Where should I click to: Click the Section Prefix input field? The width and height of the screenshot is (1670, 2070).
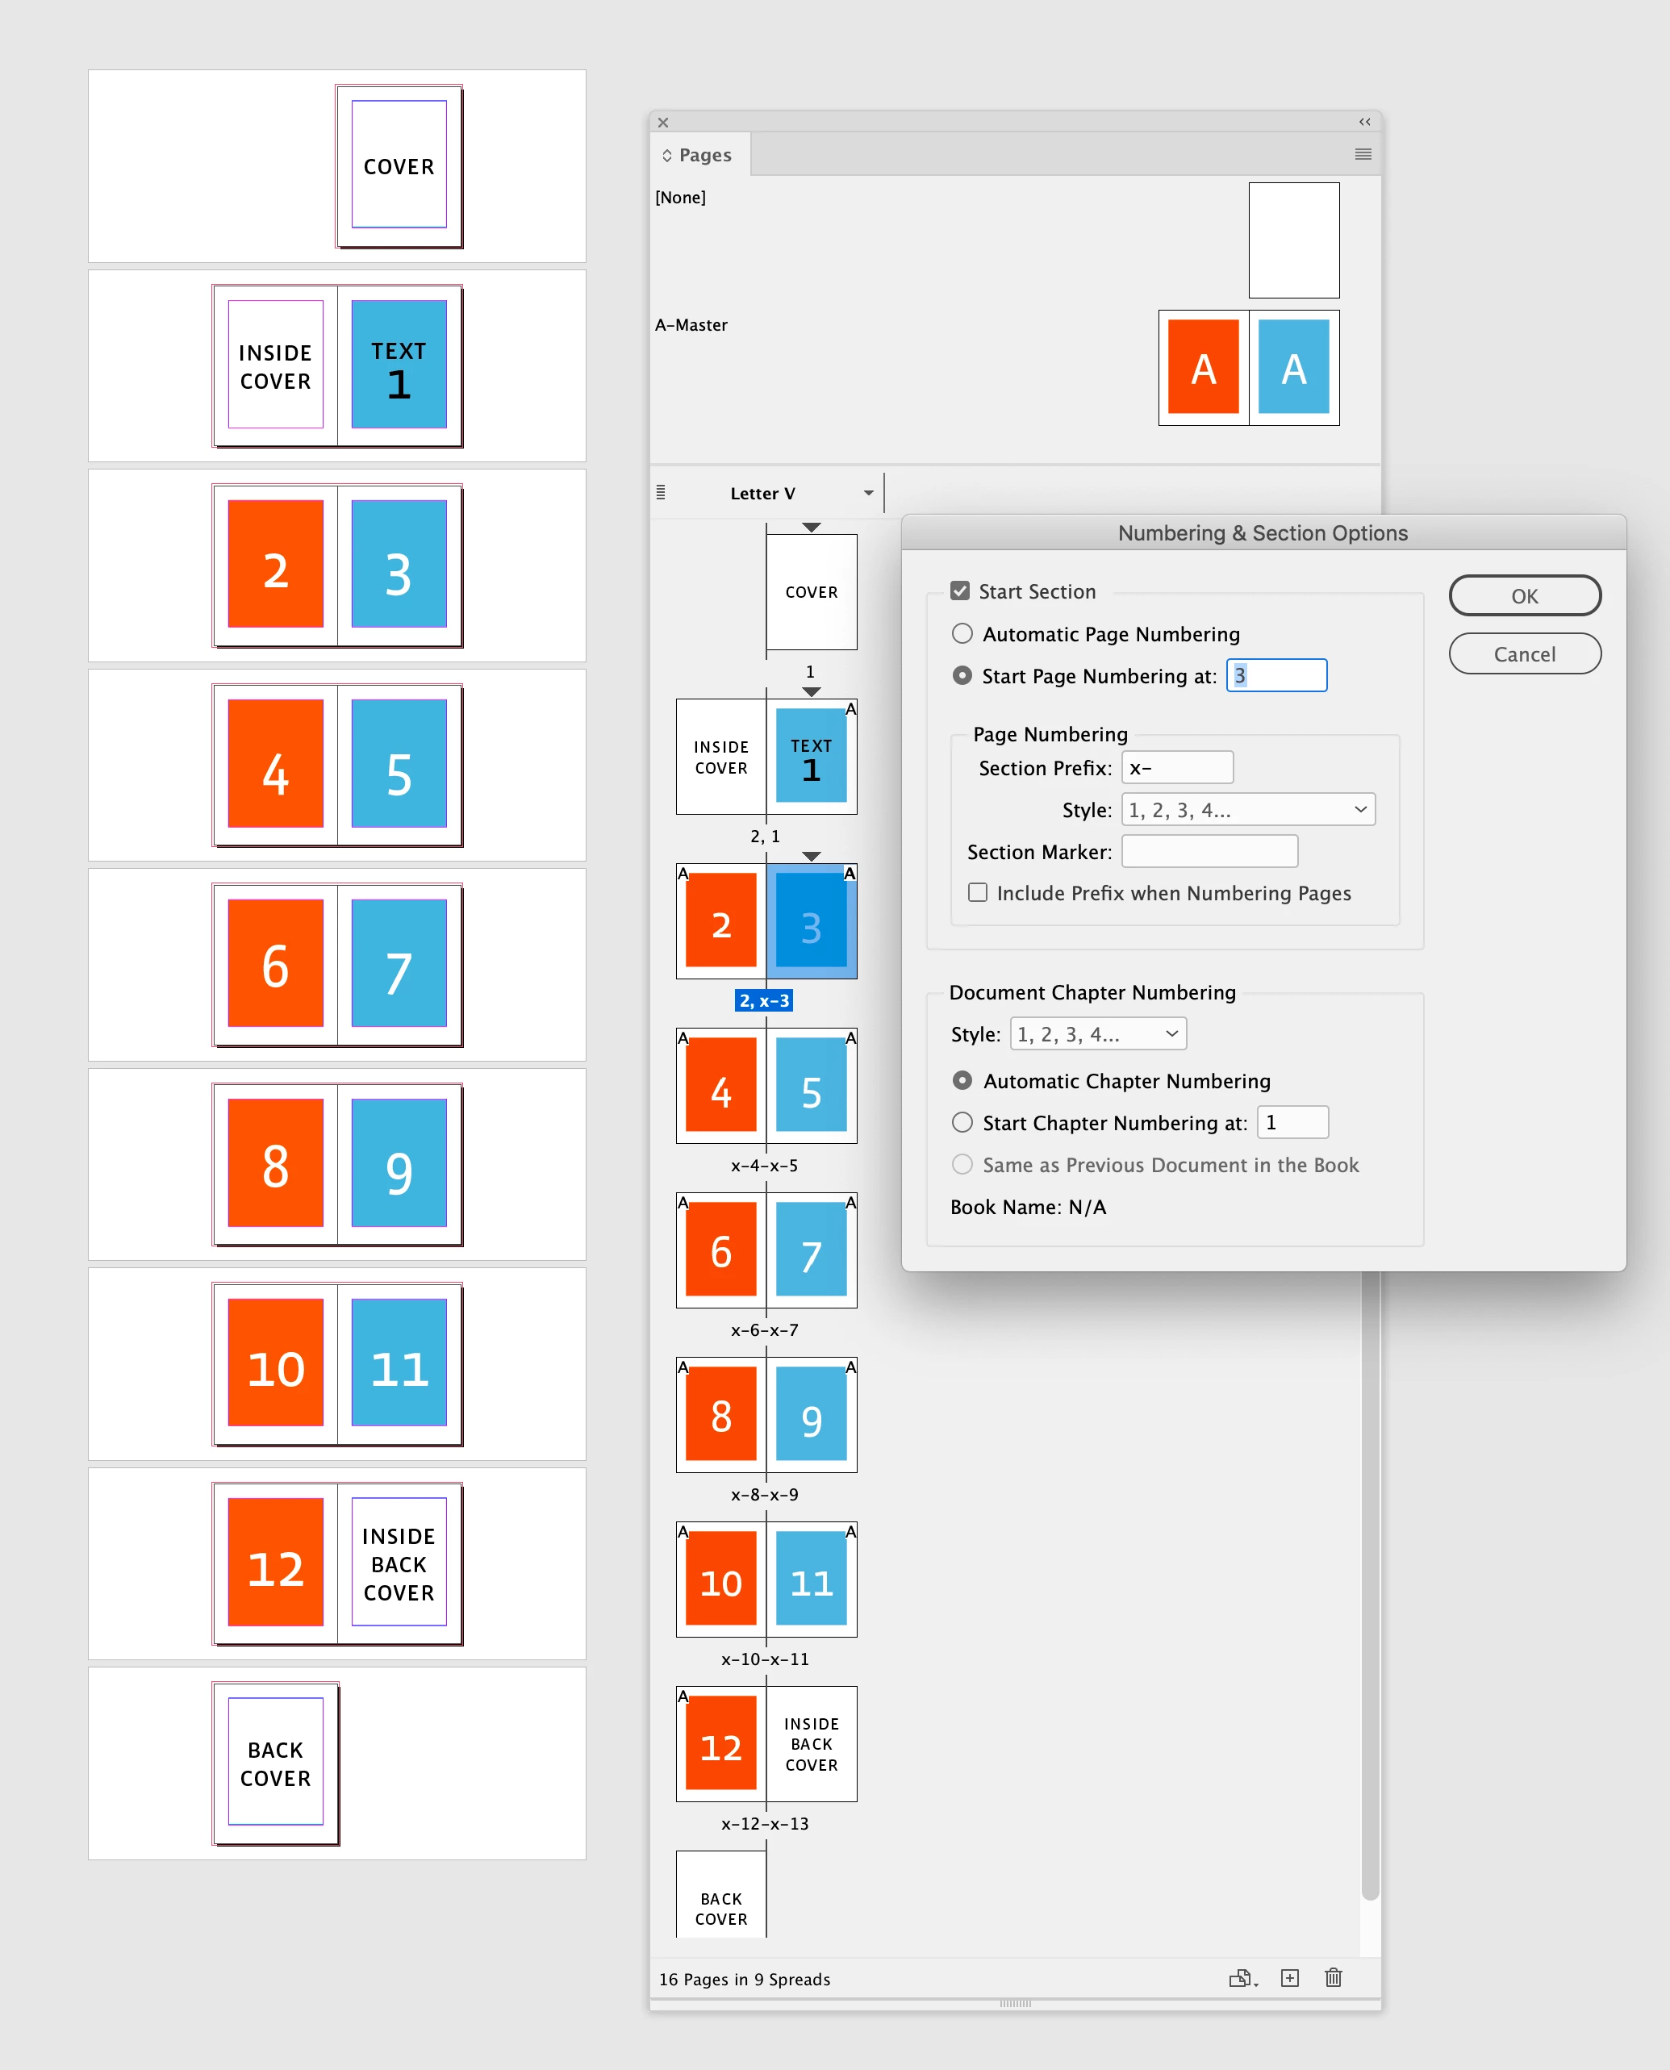pos(1176,768)
